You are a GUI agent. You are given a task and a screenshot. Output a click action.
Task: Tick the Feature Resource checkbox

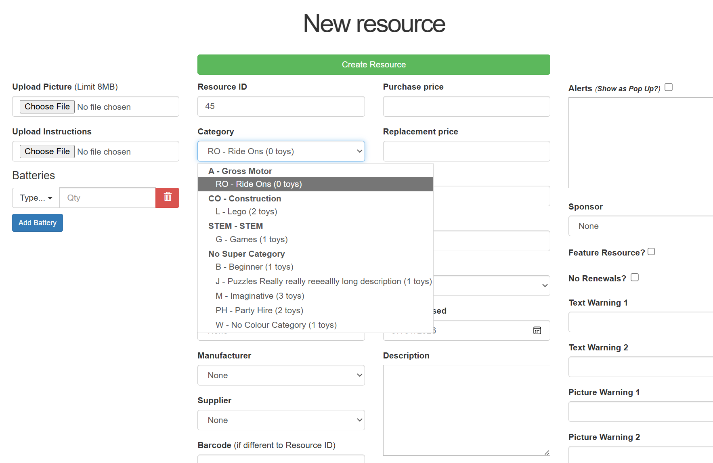click(651, 252)
